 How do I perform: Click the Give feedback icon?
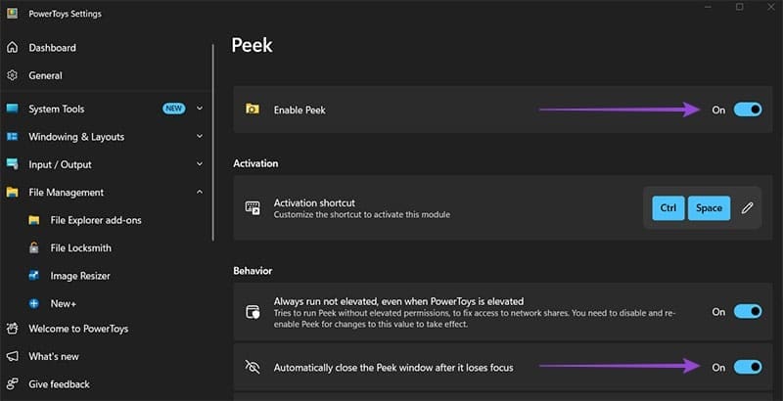click(x=13, y=384)
